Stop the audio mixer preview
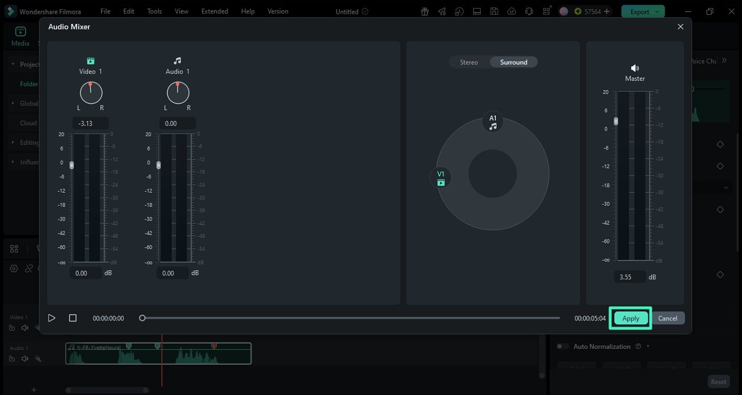Screen dimensions: 742x395 point(72,318)
